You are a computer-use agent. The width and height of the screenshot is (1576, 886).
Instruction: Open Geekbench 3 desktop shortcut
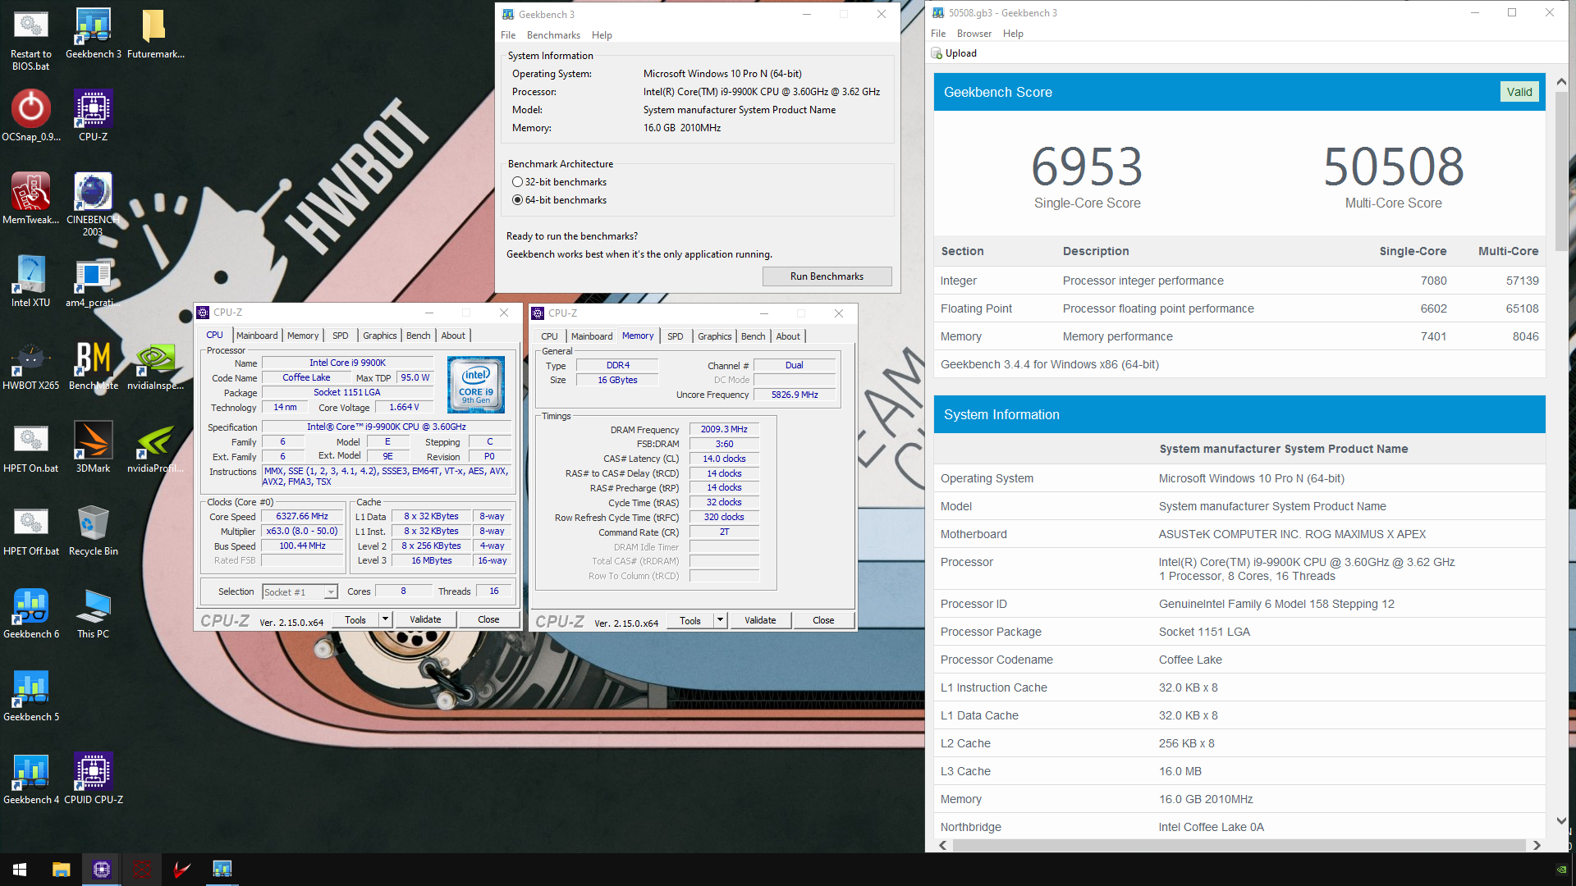pos(93,33)
